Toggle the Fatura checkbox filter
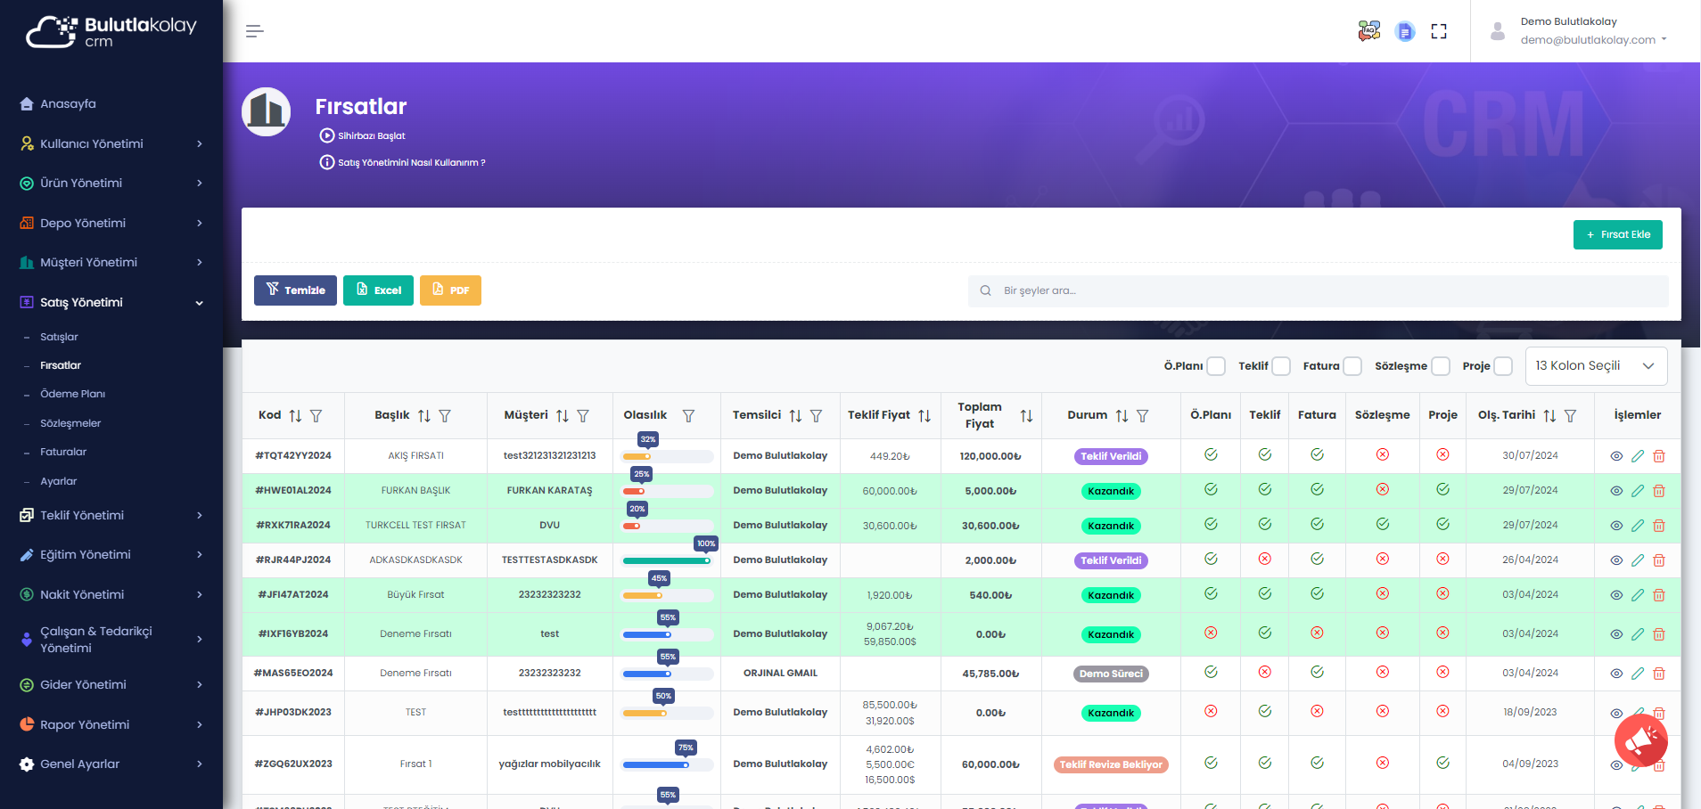The height and width of the screenshot is (809, 1701). pos(1352,366)
